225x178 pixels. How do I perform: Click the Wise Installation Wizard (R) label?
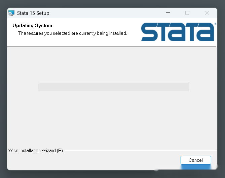[35, 150]
